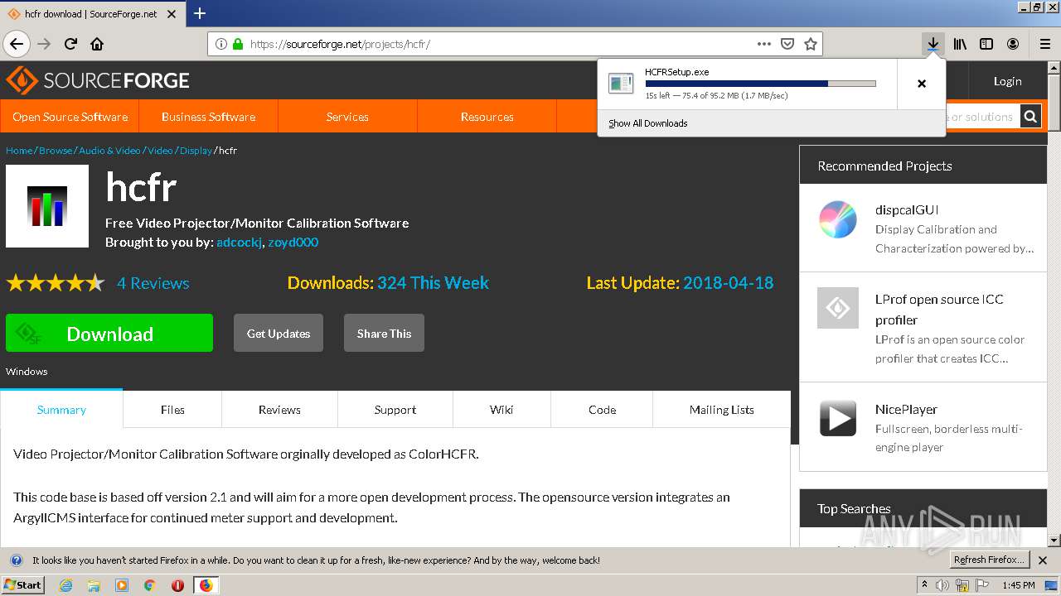1061x596 pixels.
Task: Switch to the Files tab
Action: 172,410
